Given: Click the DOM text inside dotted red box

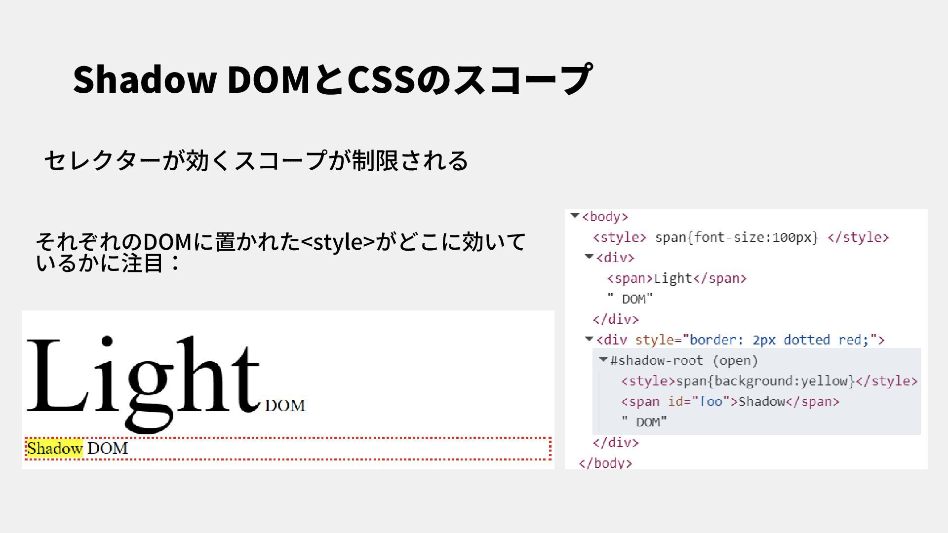Looking at the screenshot, I should pos(108,448).
